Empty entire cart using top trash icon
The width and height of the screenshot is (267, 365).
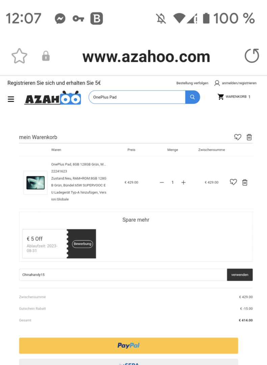click(249, 137)
